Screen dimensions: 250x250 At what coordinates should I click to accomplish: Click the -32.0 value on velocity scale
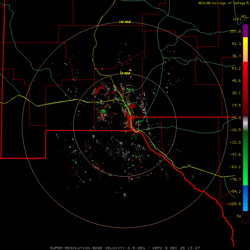click(x=235, y=142)
